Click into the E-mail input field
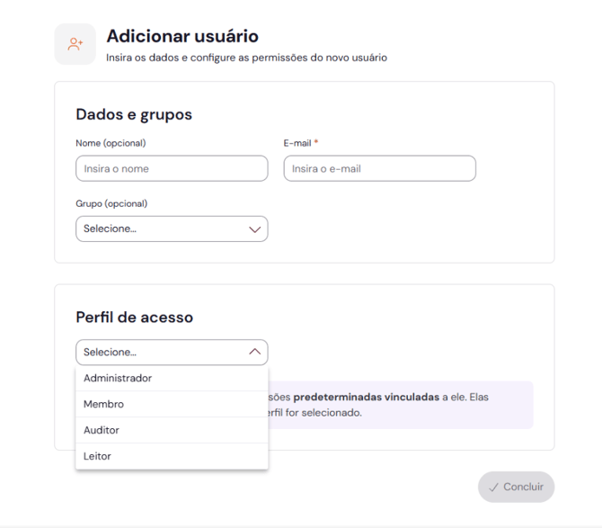Image resolution: width=602 pixels, height=528 pixels. pyautogui.click(x=379, y=169)
